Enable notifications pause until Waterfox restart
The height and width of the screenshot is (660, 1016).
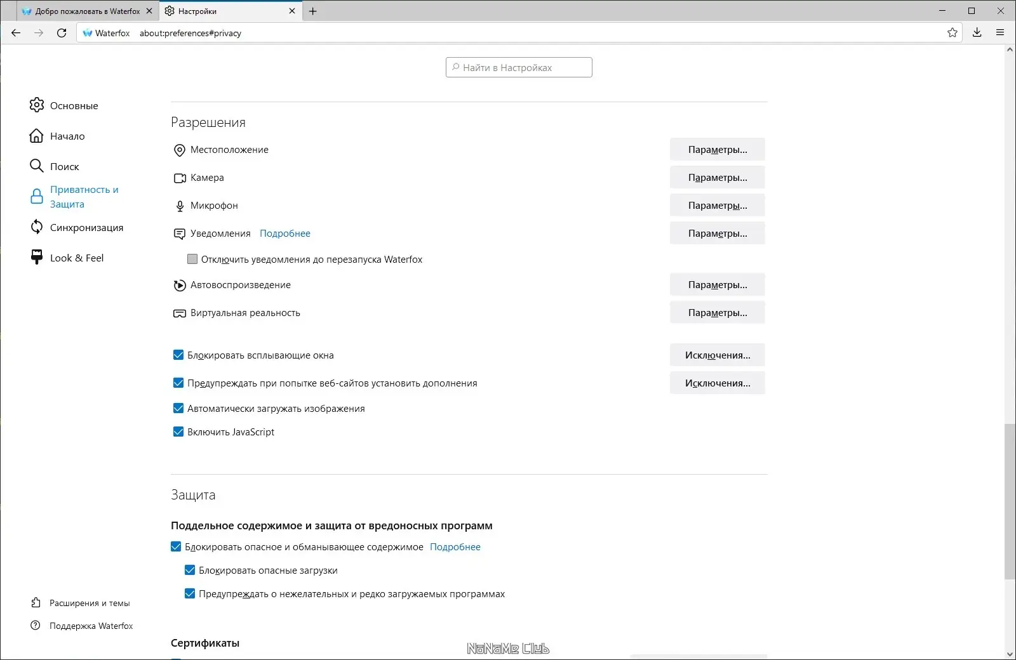192,259
